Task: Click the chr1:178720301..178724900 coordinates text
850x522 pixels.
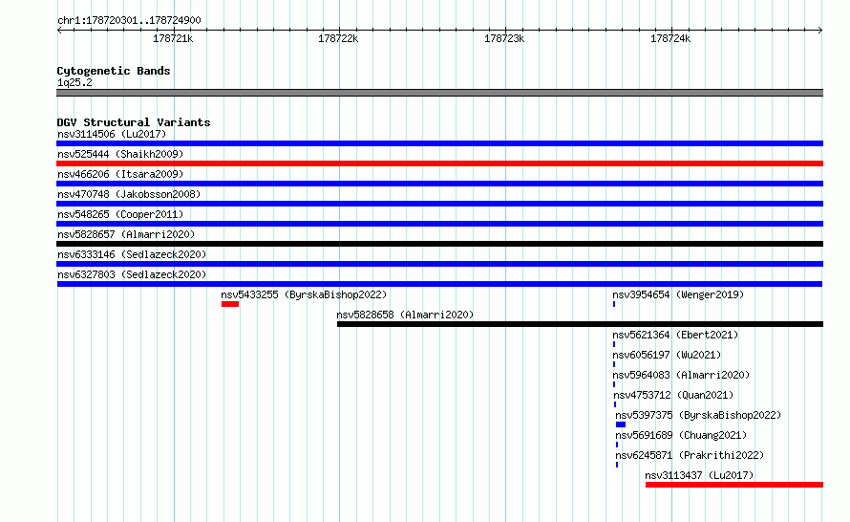Action: 129,20
